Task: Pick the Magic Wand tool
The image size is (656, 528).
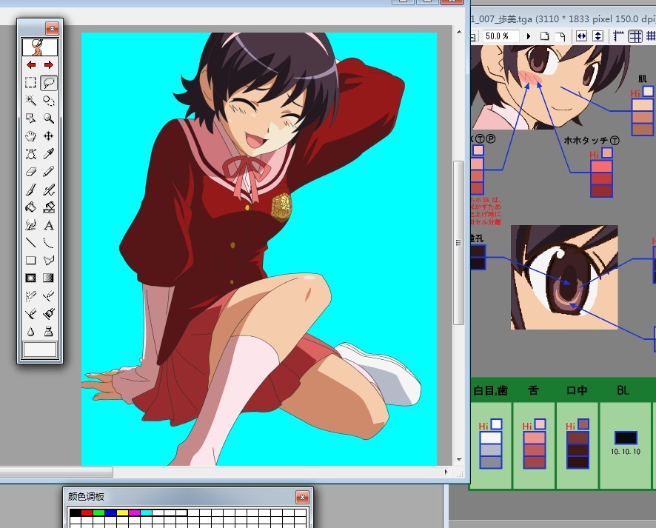Action: [31, 100]
